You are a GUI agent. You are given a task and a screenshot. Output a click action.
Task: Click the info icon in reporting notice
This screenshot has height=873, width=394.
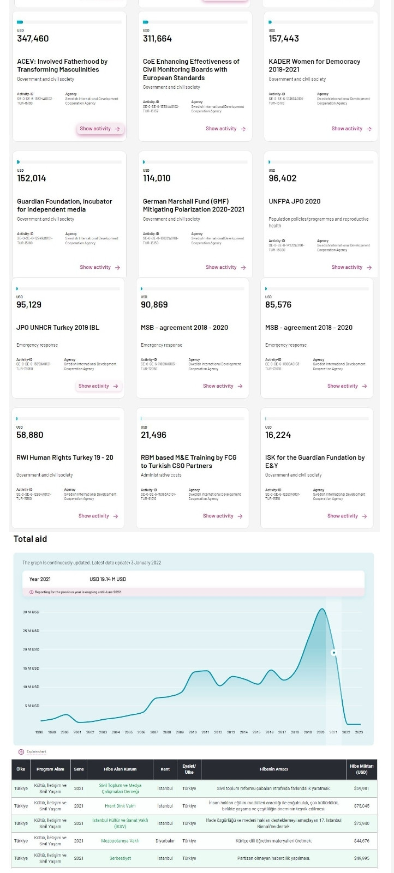[x=31, y=592]
